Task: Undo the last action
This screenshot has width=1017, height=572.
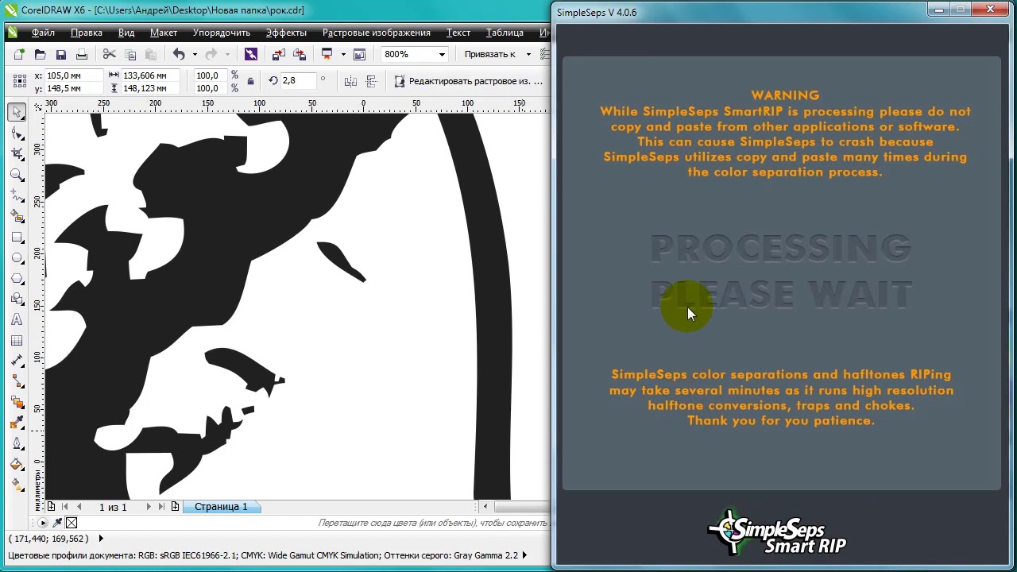Action: coord(179,55)
